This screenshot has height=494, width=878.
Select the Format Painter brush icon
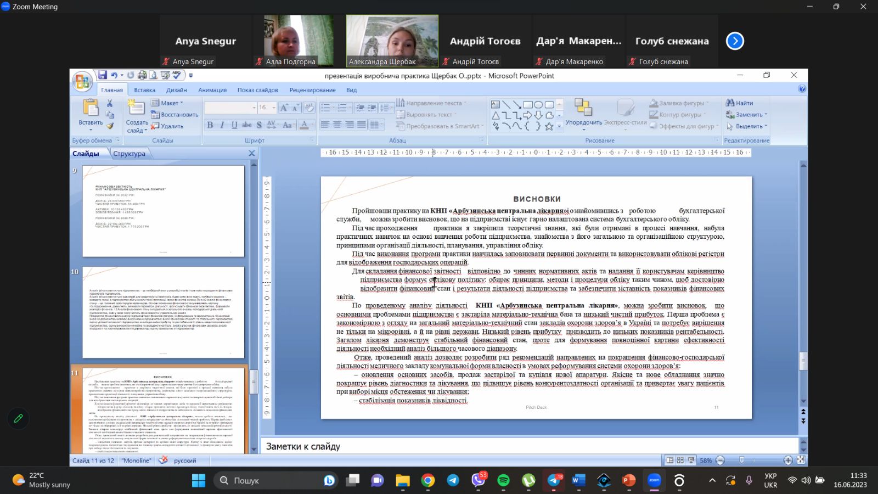110,126
